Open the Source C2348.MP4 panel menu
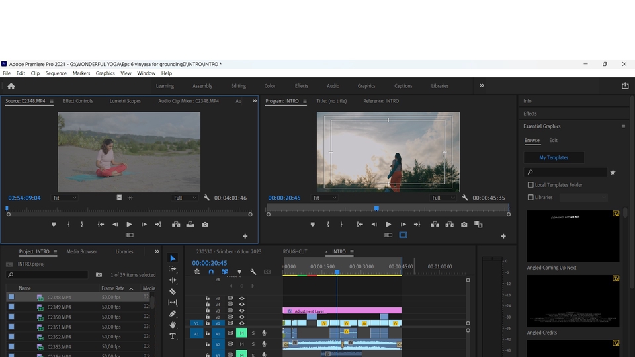Image resolution: width=635 pixels, height=357 pixels. tap(52, 102)
